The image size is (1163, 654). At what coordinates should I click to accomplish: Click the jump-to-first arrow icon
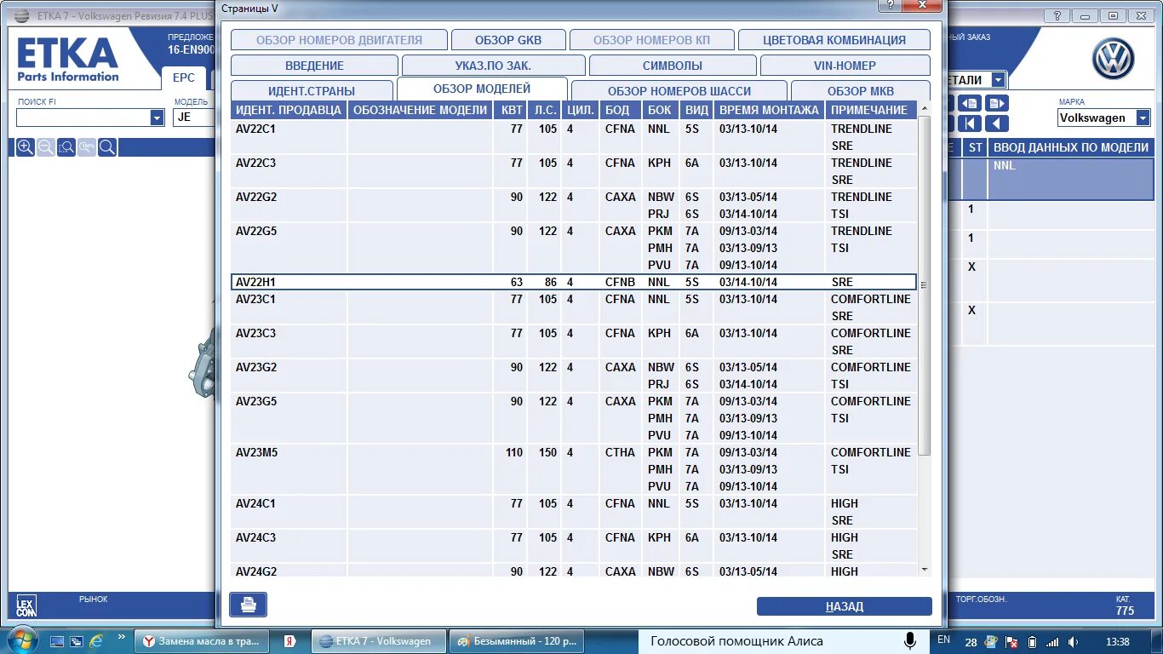pyautogui.click(x=971, y=123)
